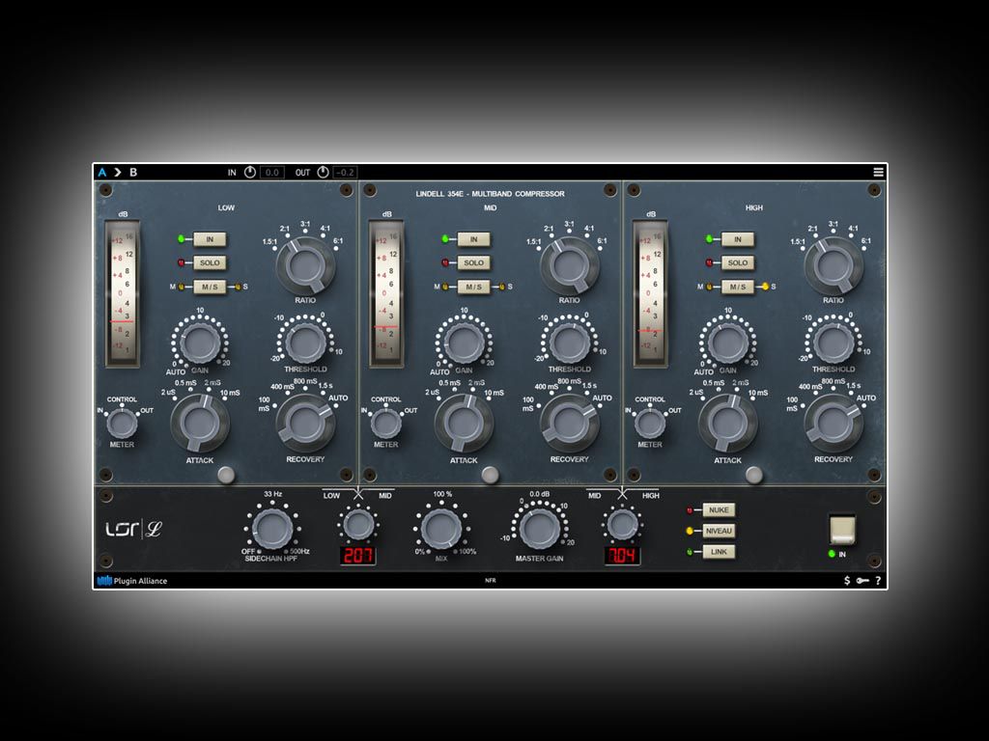The image size is (989, 741).
Task: Toggle the HIGH band IN button
Action: (737, 239)
